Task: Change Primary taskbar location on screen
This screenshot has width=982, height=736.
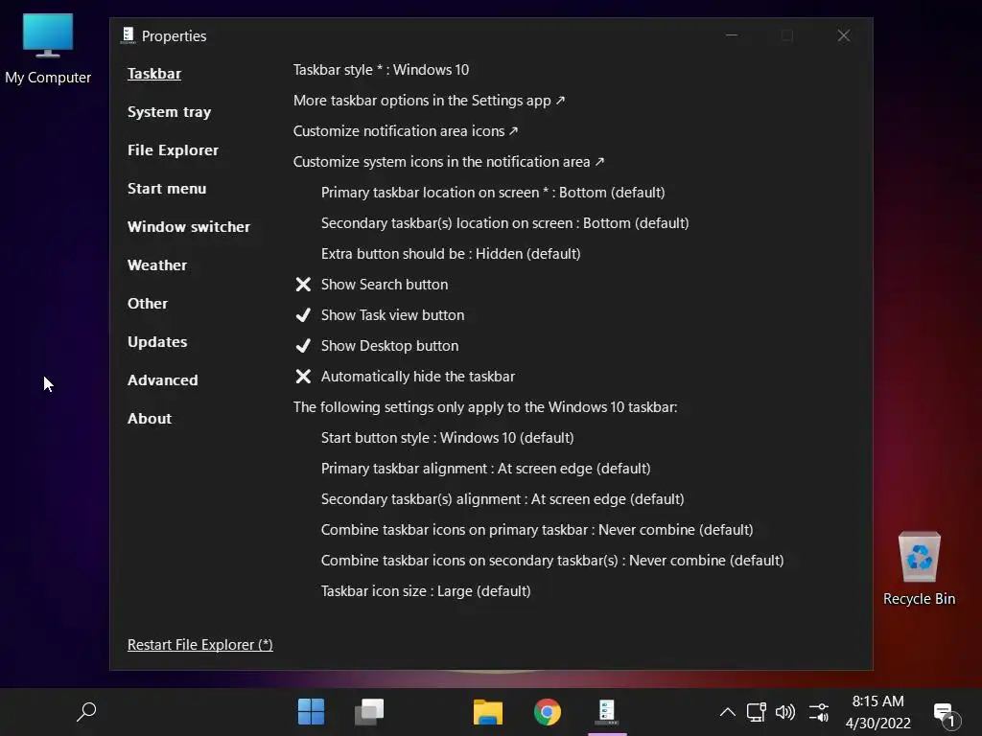Action: point(493,192)
